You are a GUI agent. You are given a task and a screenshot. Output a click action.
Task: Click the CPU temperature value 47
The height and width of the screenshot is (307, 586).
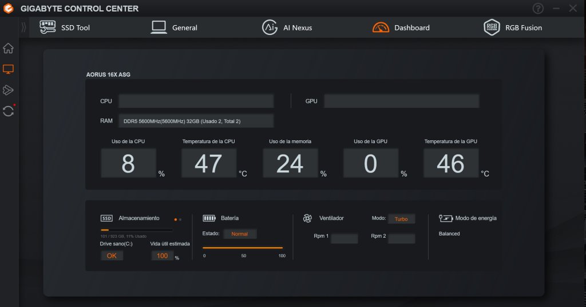(209, 163)
